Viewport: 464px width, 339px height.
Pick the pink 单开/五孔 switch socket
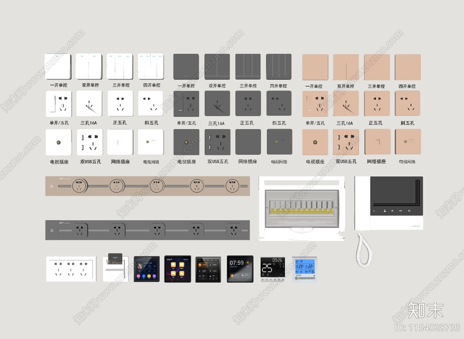coord(315,104)
